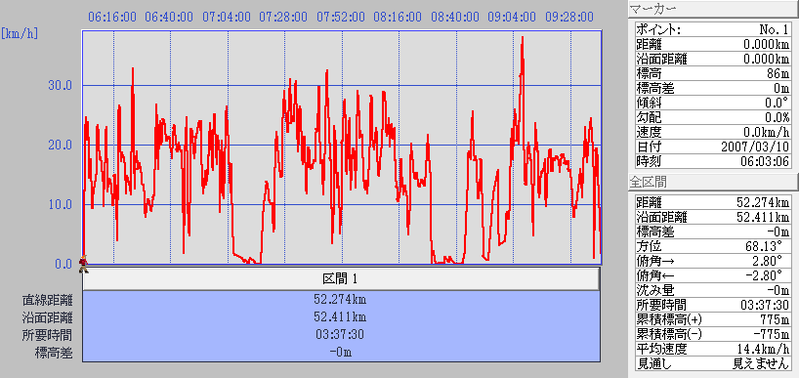Viewport: 799px width, 378px height.
Task: Click the 日付 2007/03/10 row
Action: (713, 147)
